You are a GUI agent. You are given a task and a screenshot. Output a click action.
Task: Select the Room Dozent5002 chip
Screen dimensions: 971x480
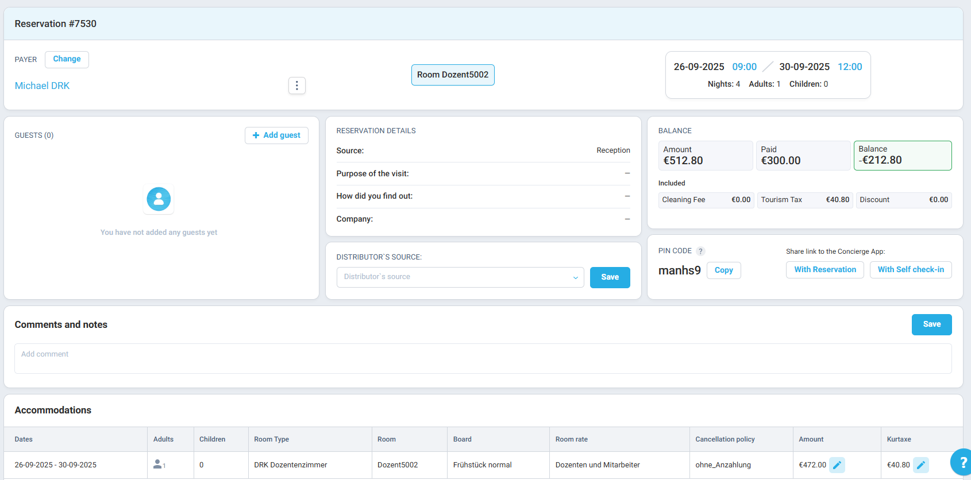(453, 75)
